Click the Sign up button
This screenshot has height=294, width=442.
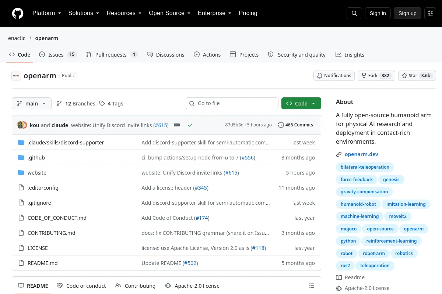407,13
